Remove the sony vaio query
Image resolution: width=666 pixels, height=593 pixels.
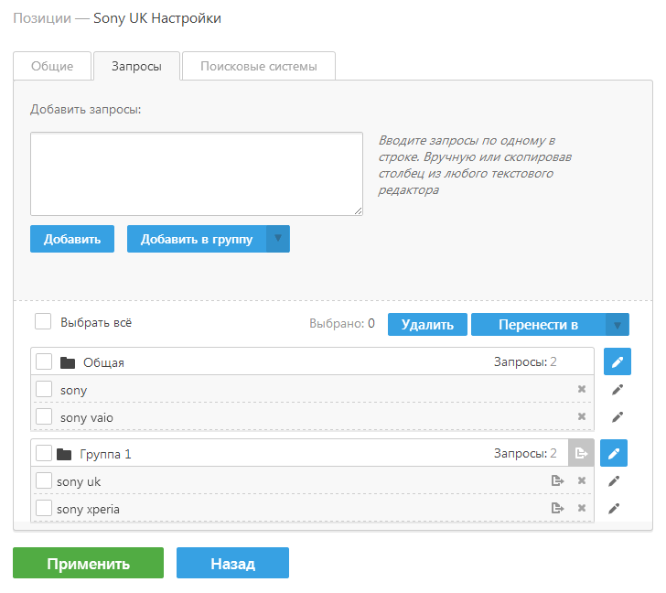click(x=582, y=416)
